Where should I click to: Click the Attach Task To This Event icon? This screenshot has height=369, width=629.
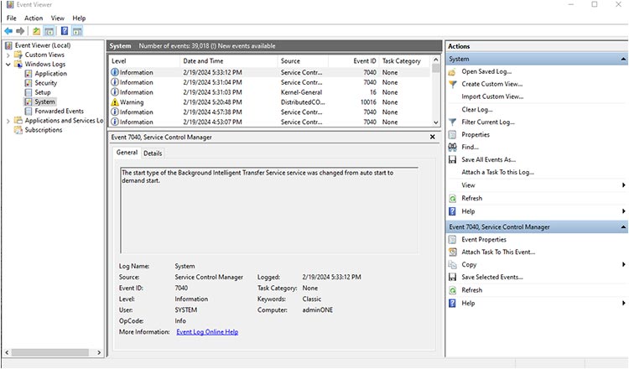[452, 252]
